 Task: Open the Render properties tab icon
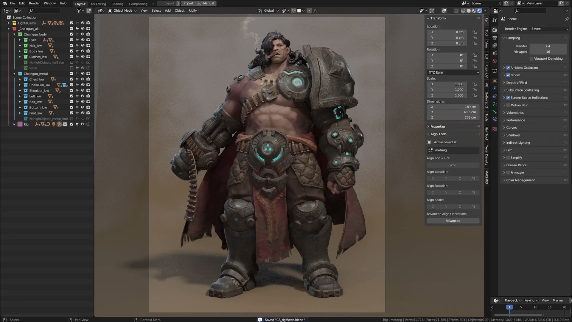(x=495, y=30)
